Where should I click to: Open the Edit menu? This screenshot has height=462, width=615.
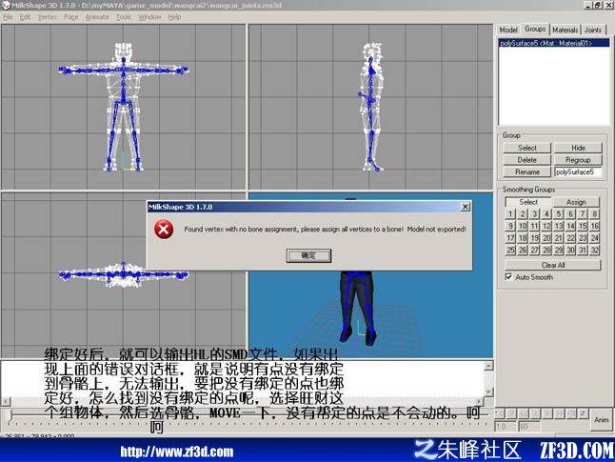point(25,17)
